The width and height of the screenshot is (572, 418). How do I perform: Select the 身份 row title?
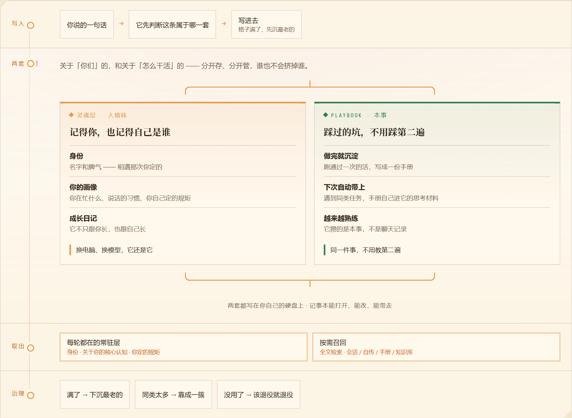click(76, 156)
